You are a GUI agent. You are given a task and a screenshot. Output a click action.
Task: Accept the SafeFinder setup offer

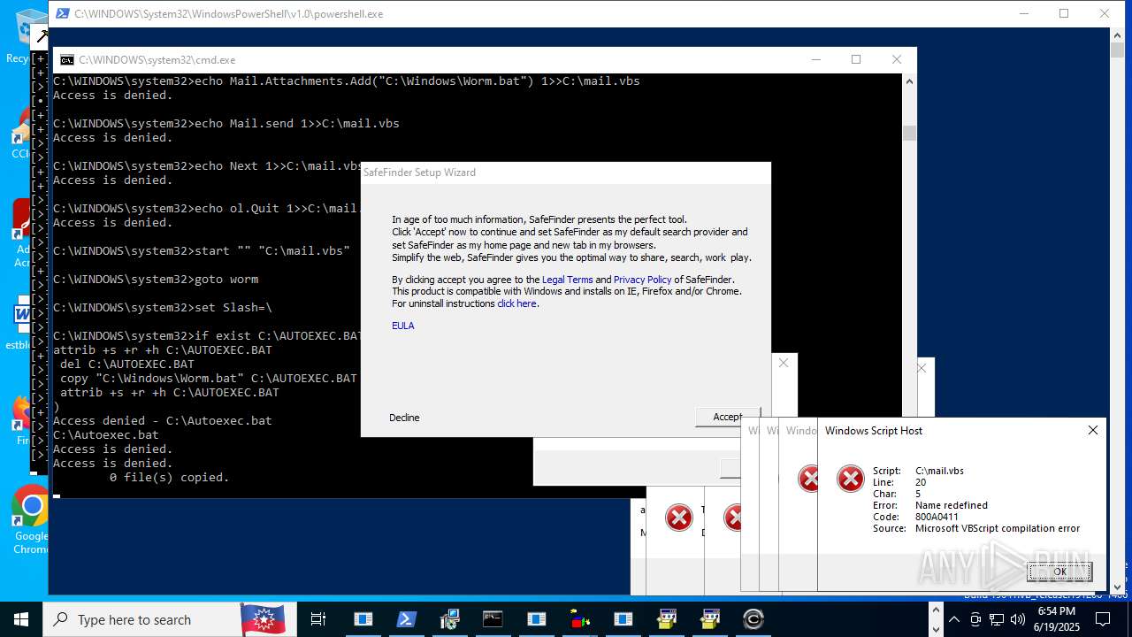coord(727,418)
